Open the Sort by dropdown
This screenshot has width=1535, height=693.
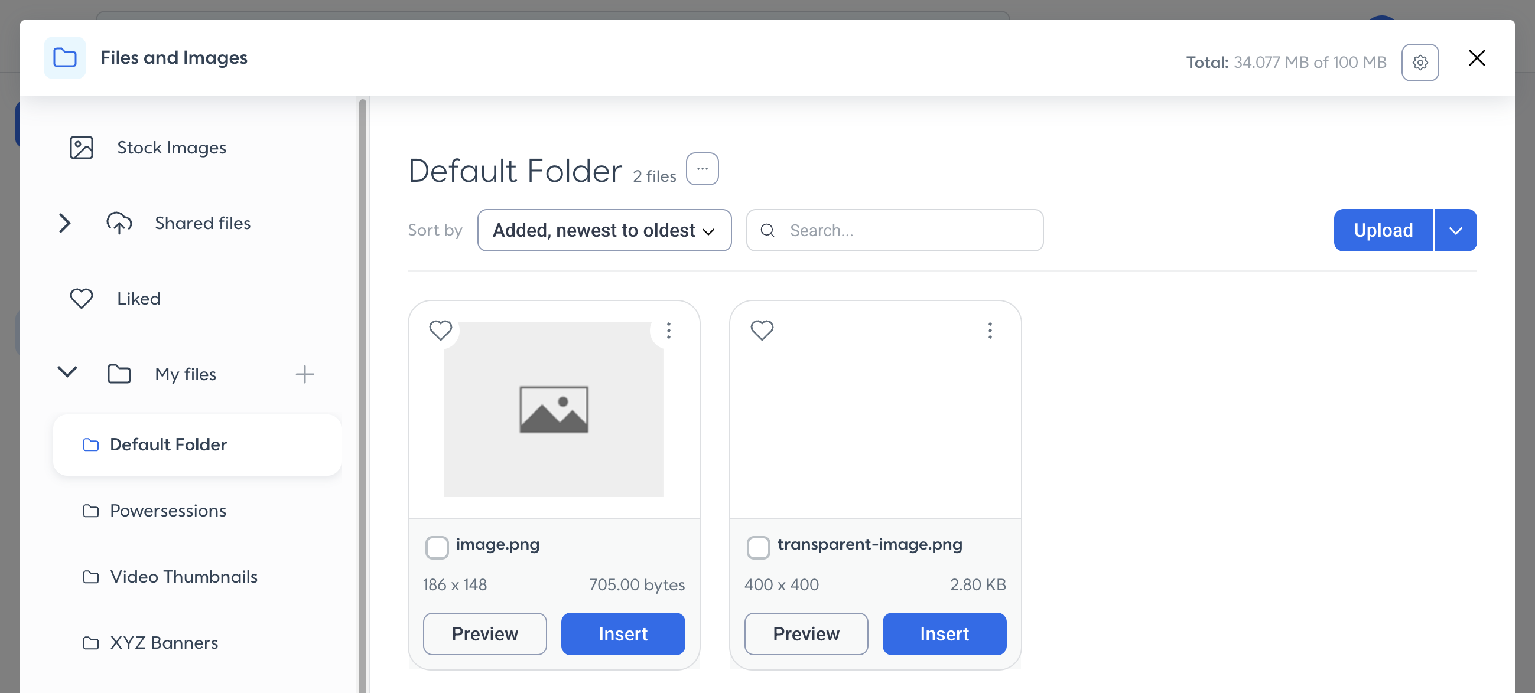[604, 230]
